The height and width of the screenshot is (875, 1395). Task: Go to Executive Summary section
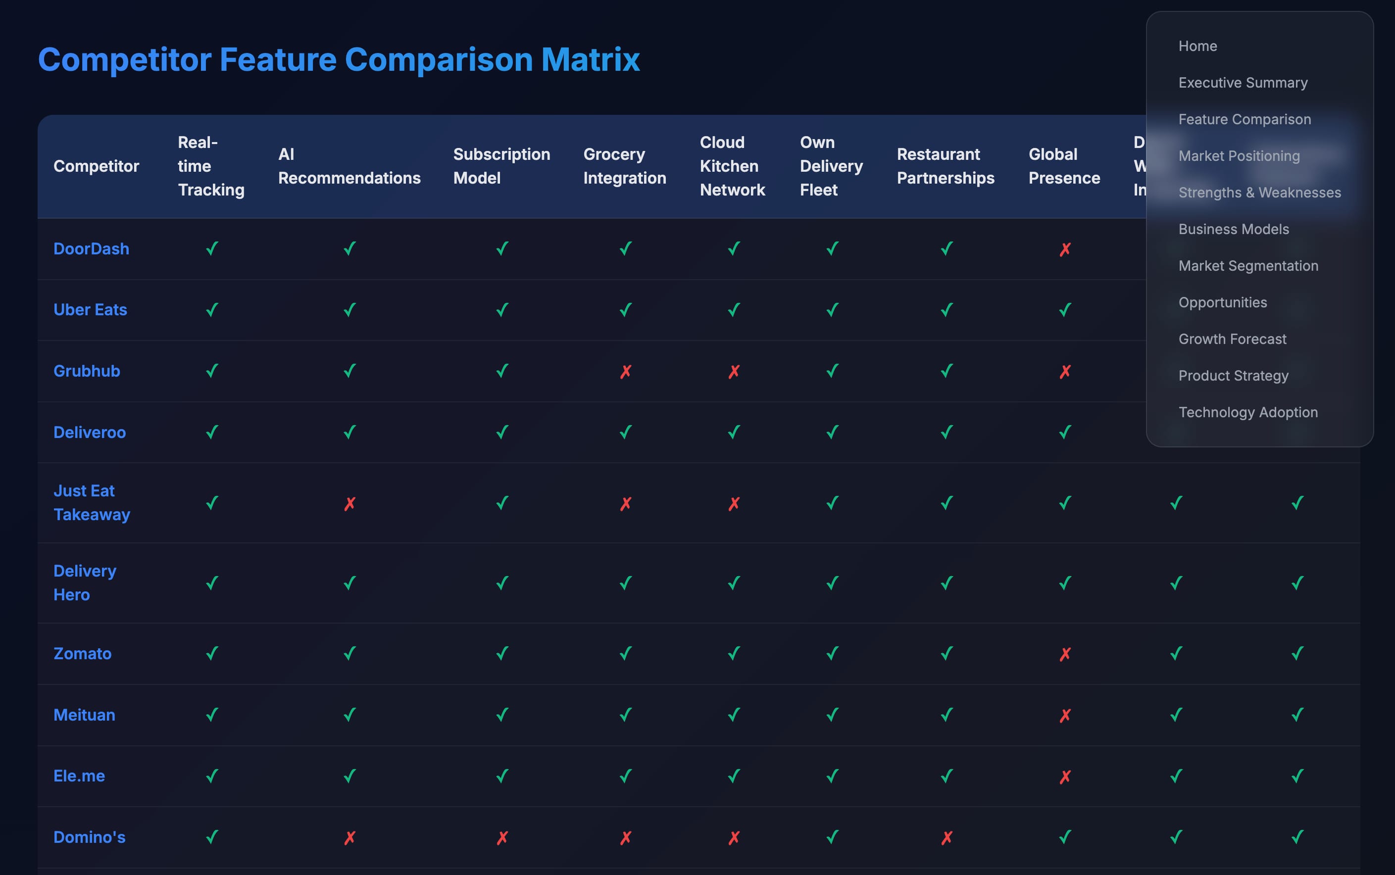(x=1243, y=83)
